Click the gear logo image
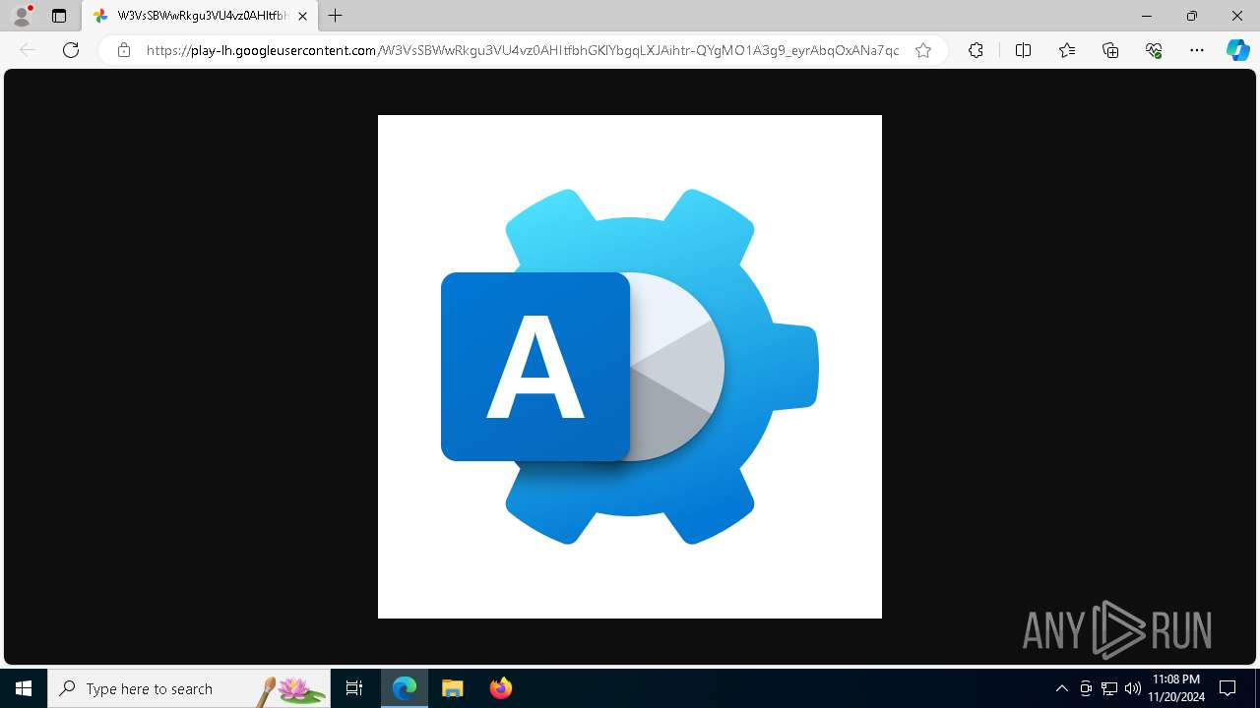The height and width of the screenshot is (708, 1260). point(630,367)
